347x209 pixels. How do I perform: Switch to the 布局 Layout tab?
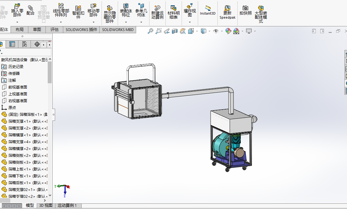point(20,30)
